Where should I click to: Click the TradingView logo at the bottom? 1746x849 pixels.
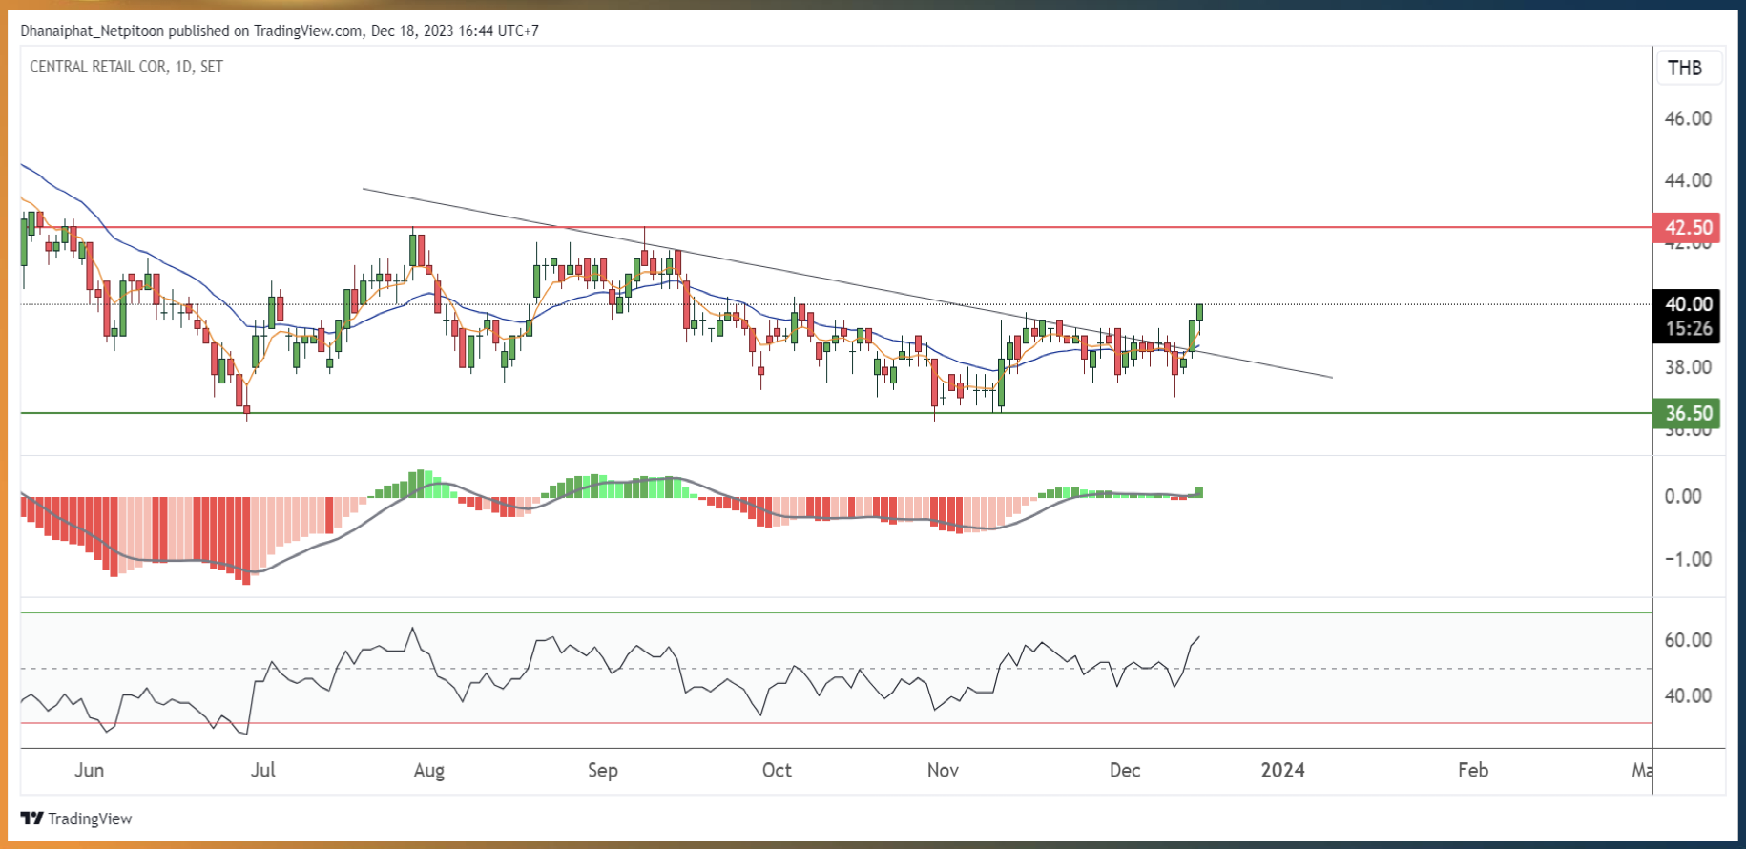click(76, 818)
